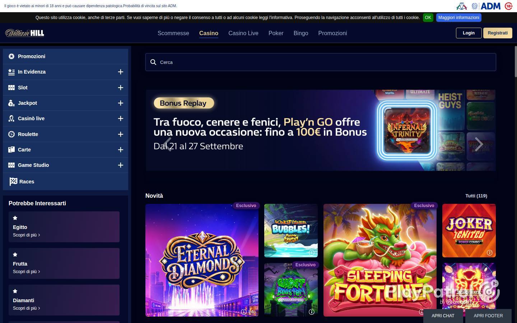The height and width of the screenshot is (323, 517).
Task: Click the Jackpot money bag icon
Action: click(x=11, y=103)
